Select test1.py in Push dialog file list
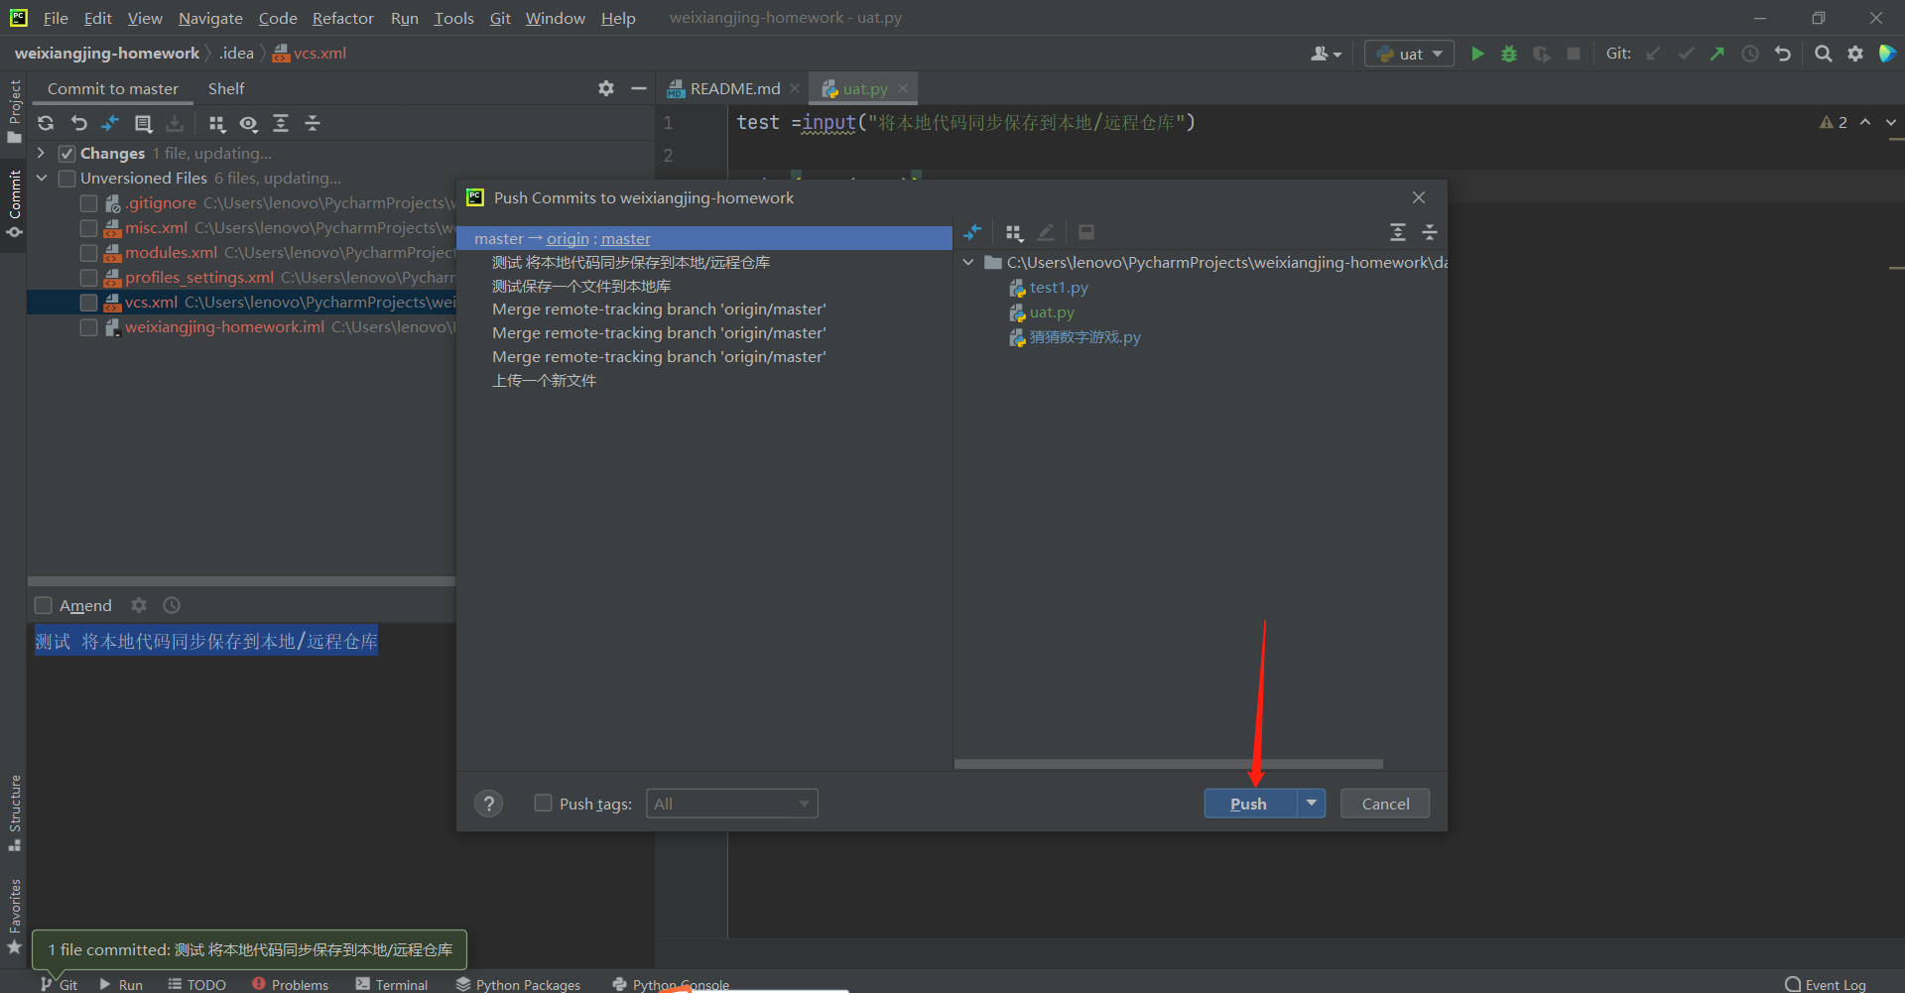The height and width of the screenshot is (993, 1905). (x=1059, y=288)
